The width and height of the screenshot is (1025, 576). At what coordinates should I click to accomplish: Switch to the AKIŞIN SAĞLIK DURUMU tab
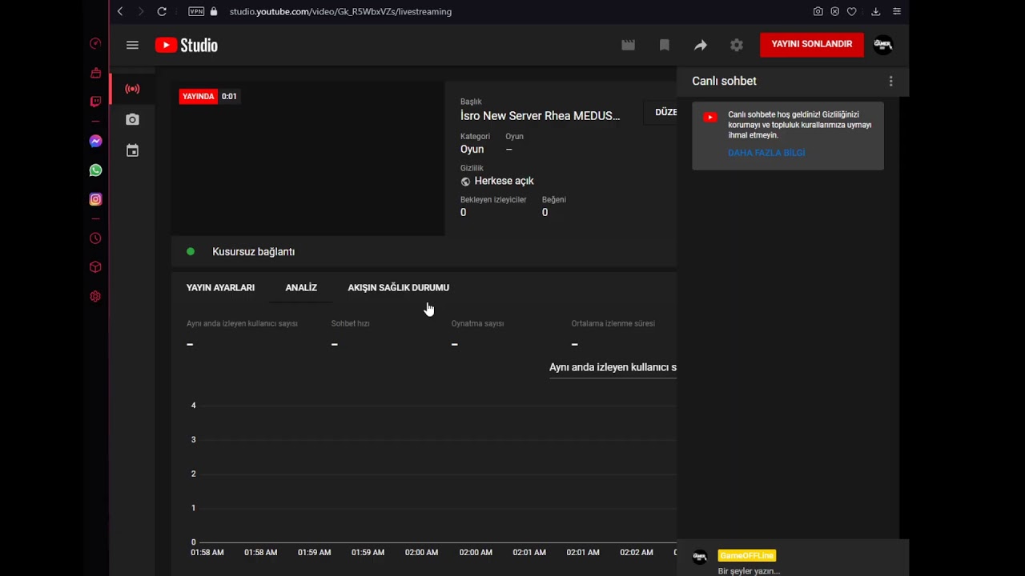[x=398, y=288]
